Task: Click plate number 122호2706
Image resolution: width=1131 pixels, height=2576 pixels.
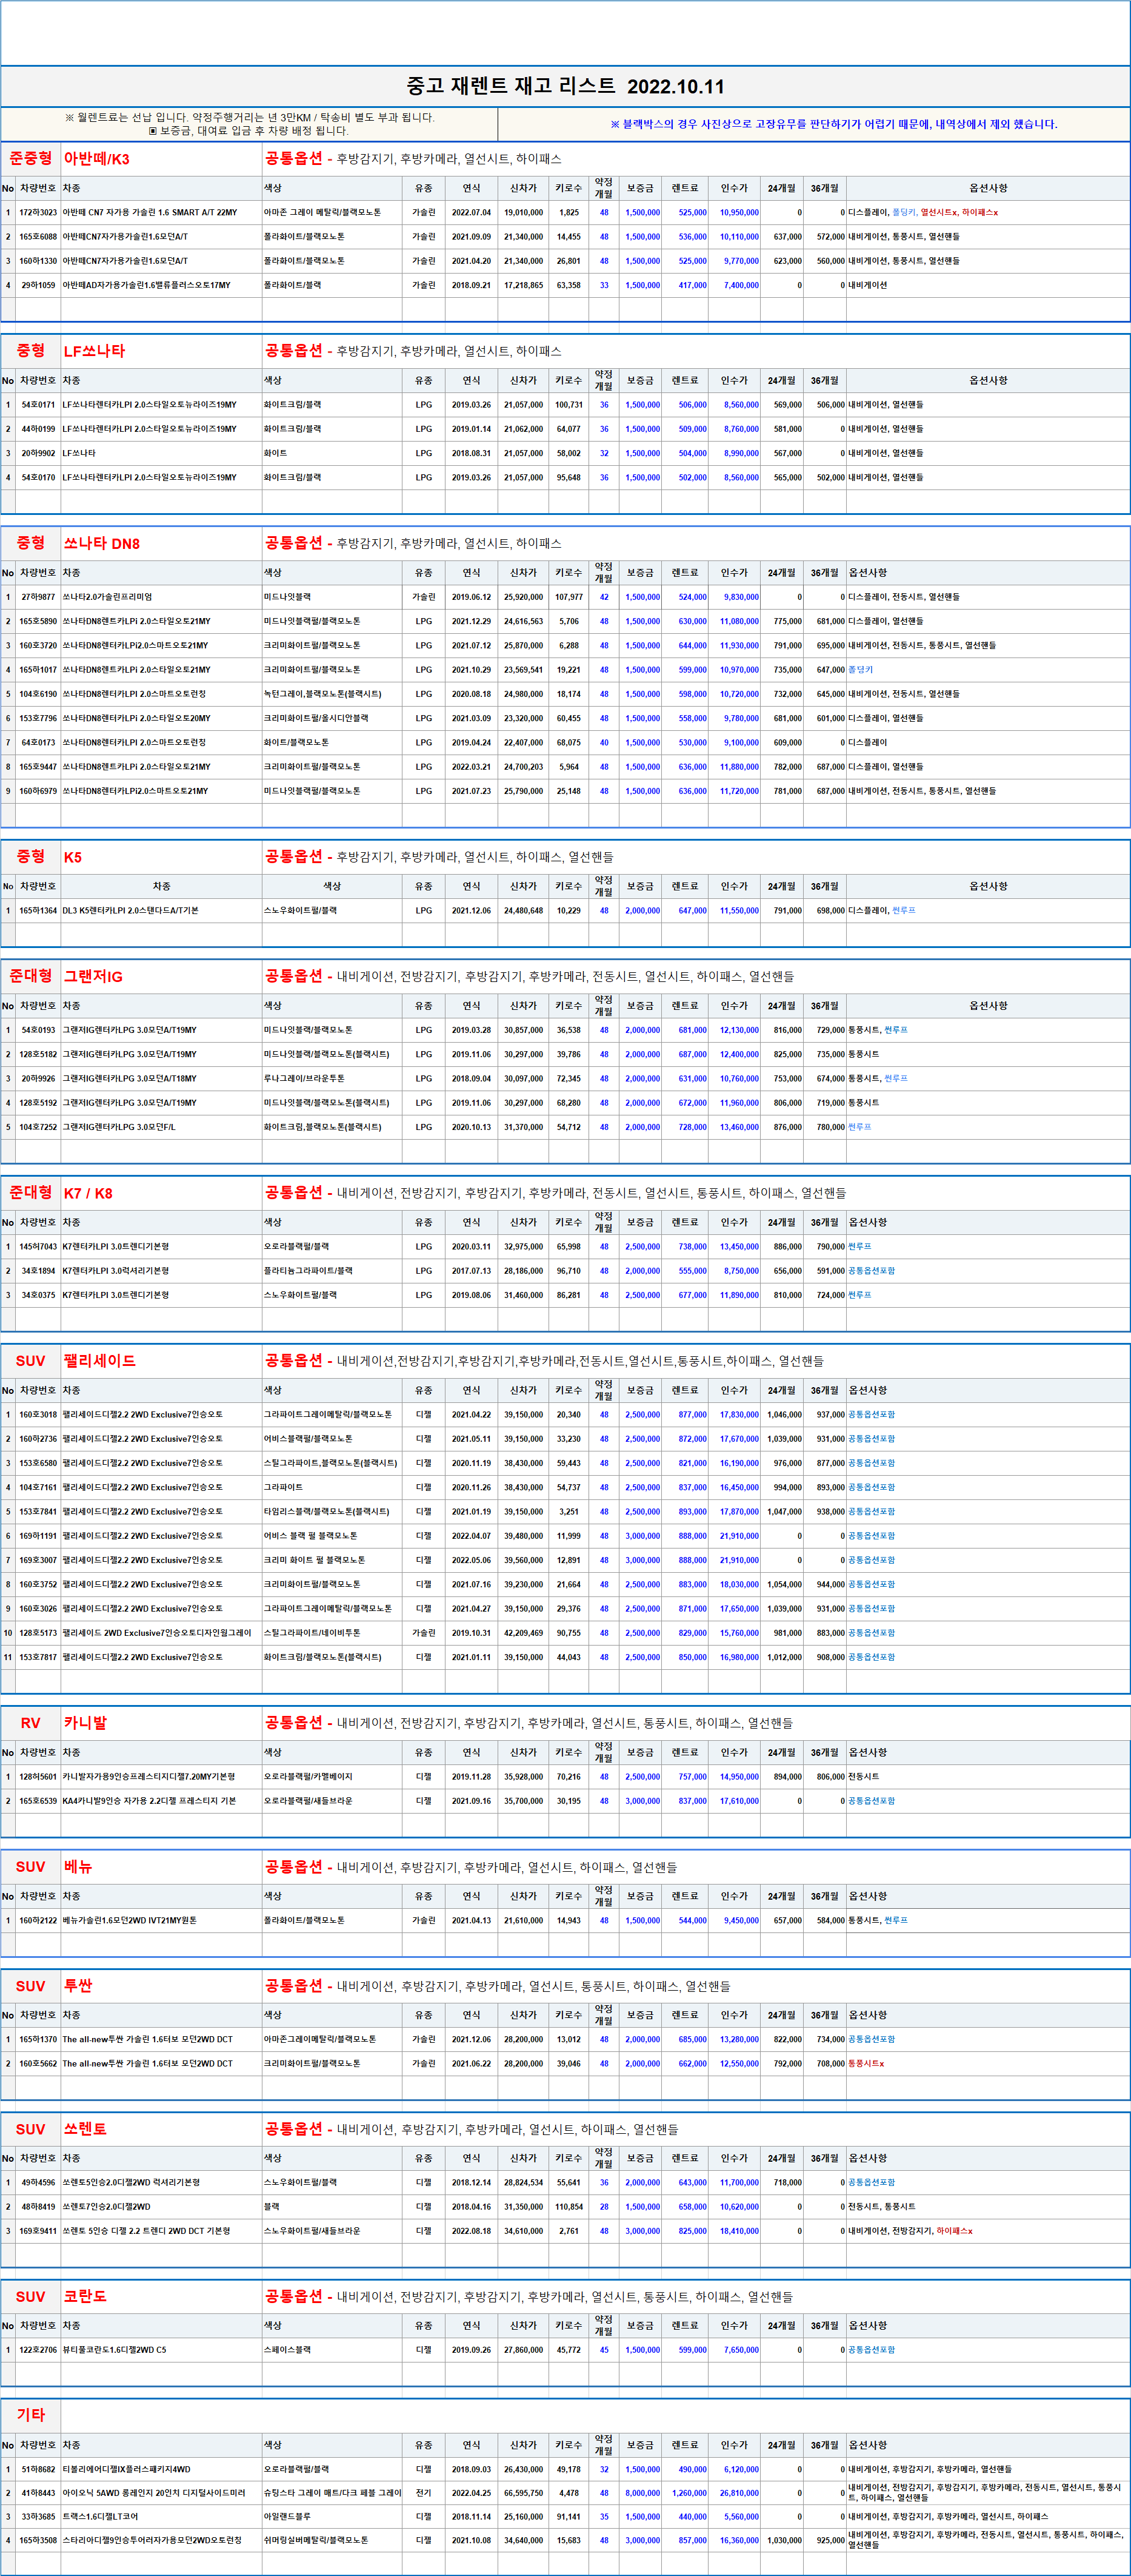Action: pyautogui.click(x=38, y=2350)
